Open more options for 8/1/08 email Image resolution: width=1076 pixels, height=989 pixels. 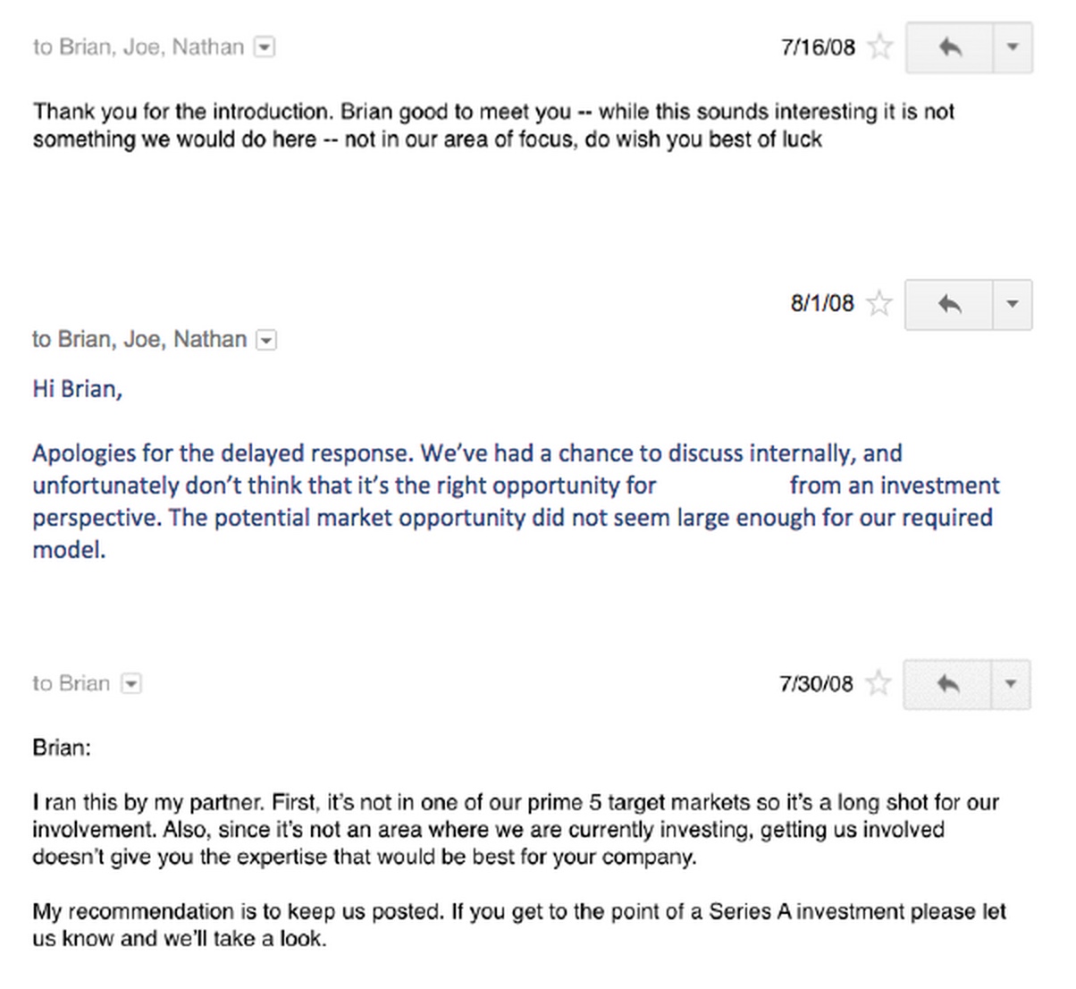1013,304
